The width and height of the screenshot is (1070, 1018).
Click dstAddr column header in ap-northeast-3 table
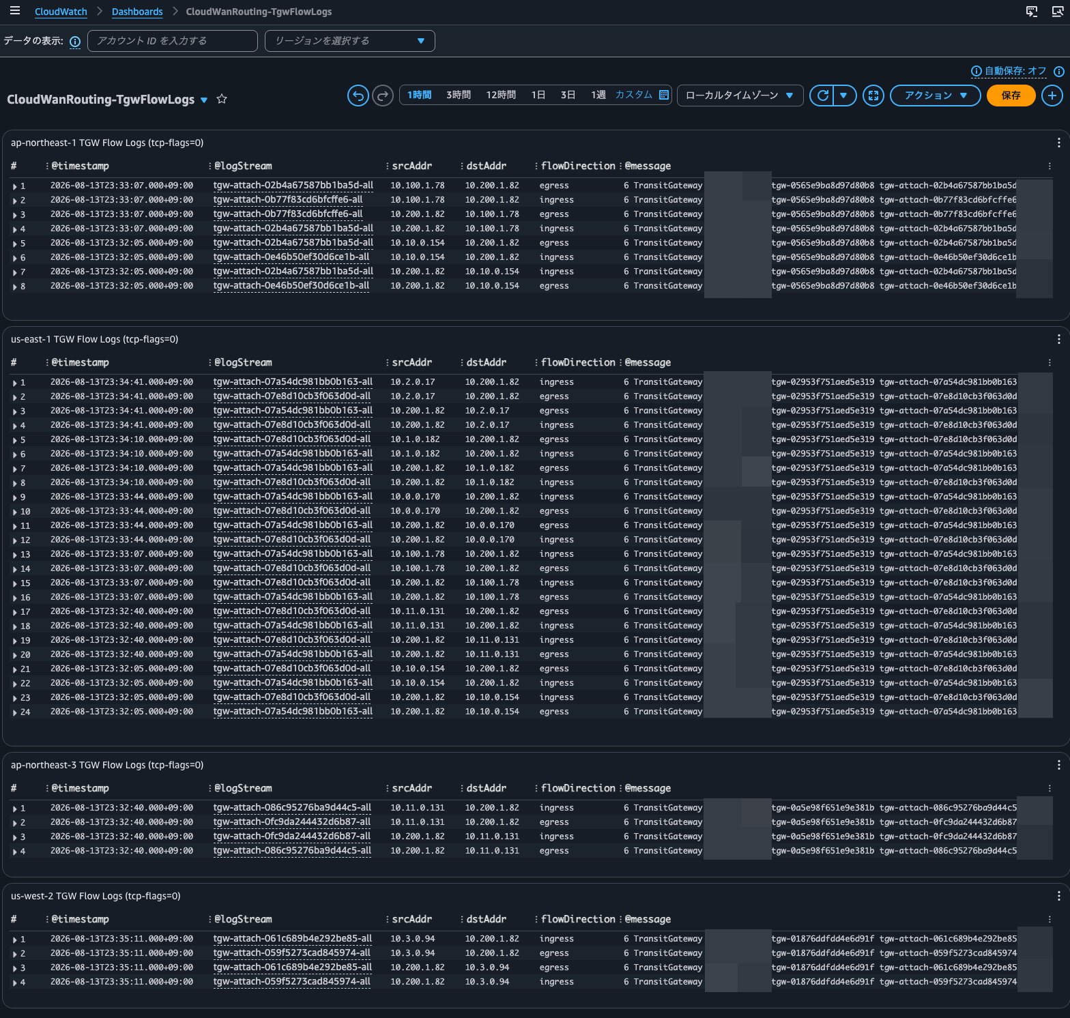(486, 788)
